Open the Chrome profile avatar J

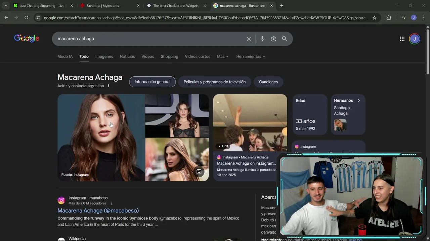coord(414,18)
